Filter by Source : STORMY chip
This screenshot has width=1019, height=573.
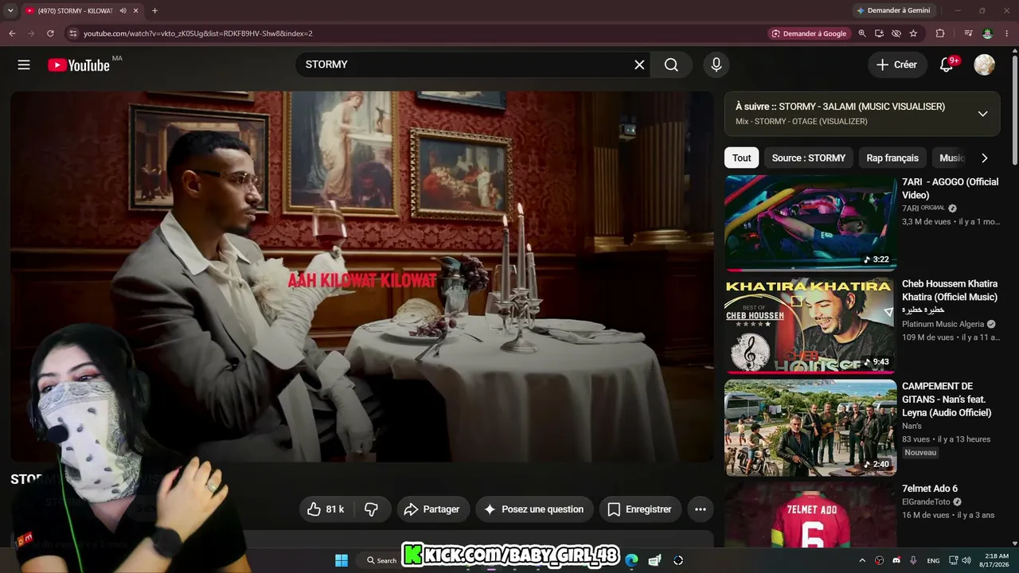click(x=809, y=158)
